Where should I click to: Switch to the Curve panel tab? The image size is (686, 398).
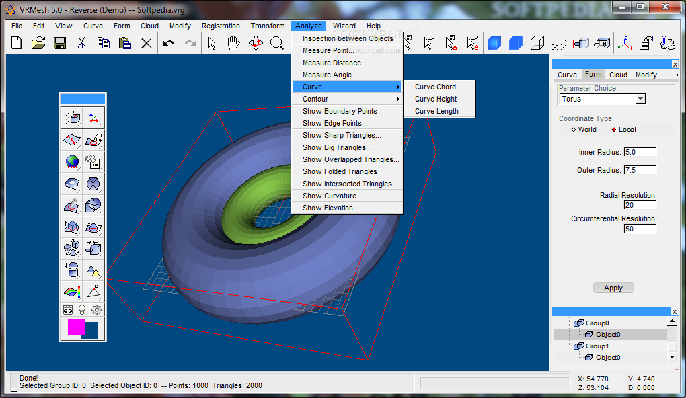[x=567, y=75]
